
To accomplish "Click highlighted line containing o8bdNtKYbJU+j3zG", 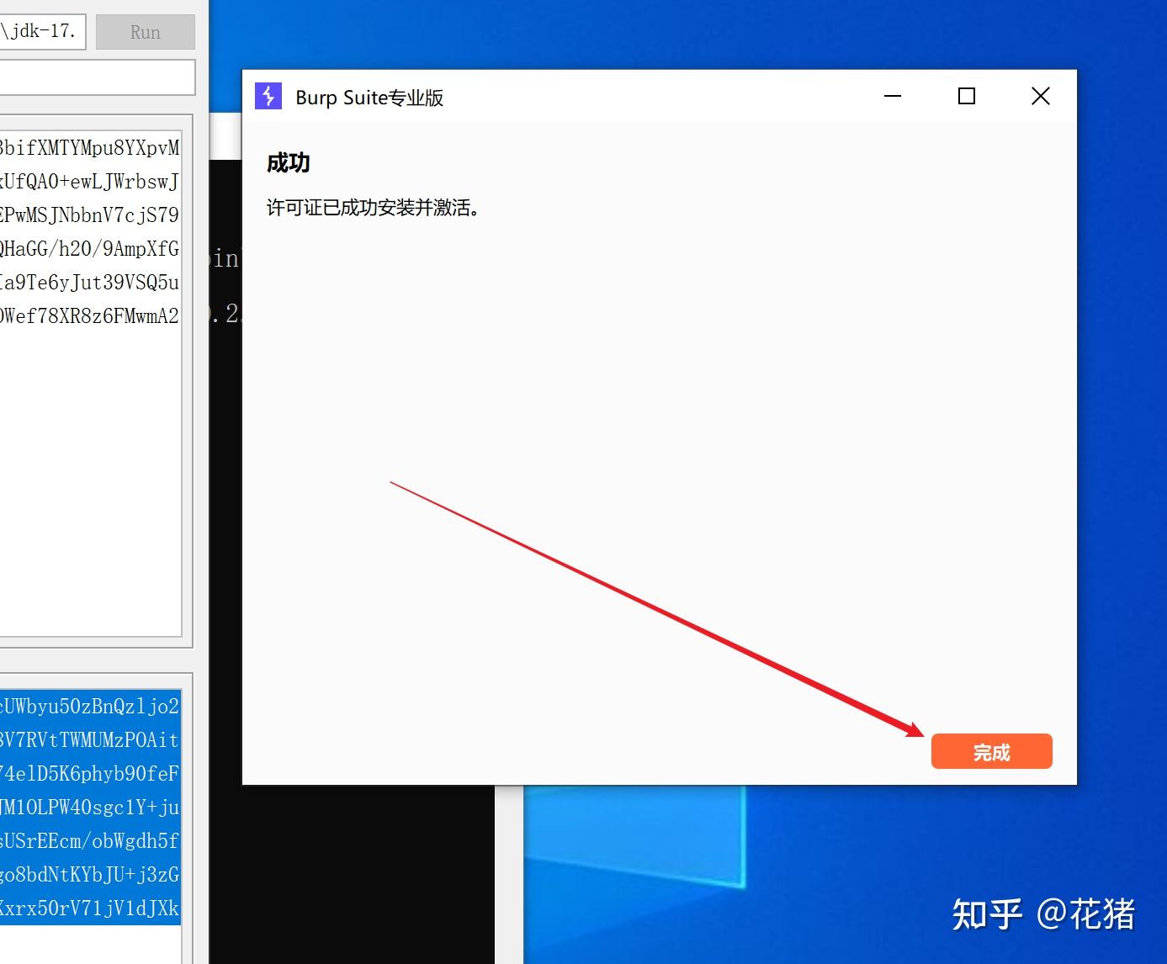I will pos(90,875).
